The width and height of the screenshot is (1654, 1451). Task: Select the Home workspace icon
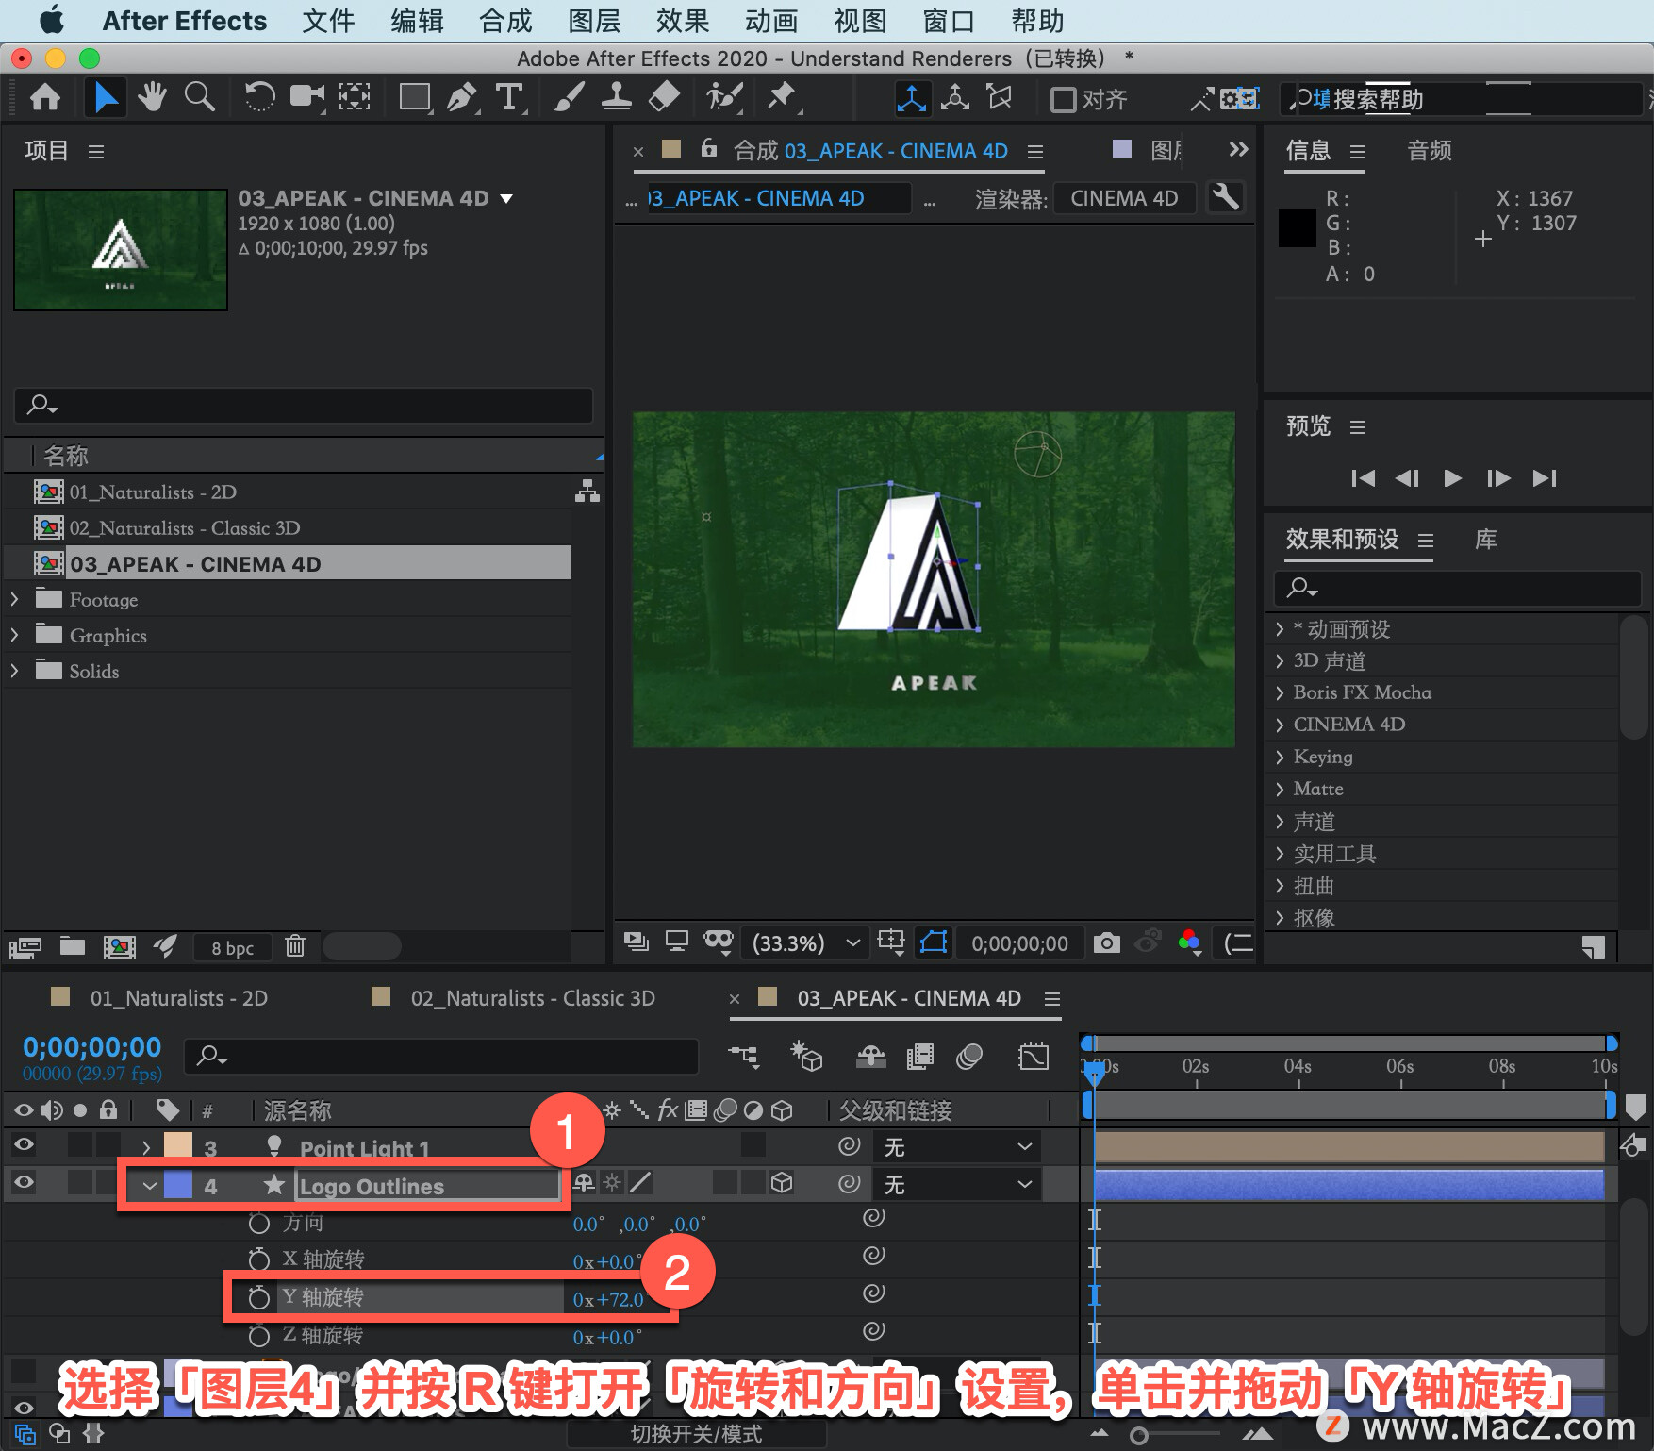45,97
